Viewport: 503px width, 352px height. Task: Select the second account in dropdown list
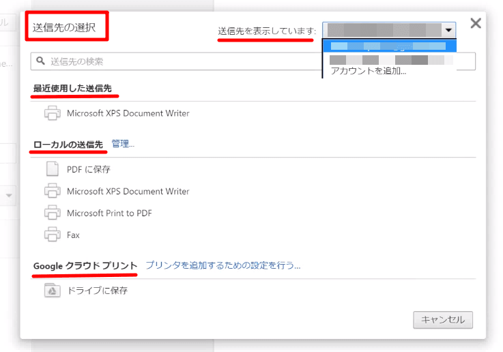[388, 59]
